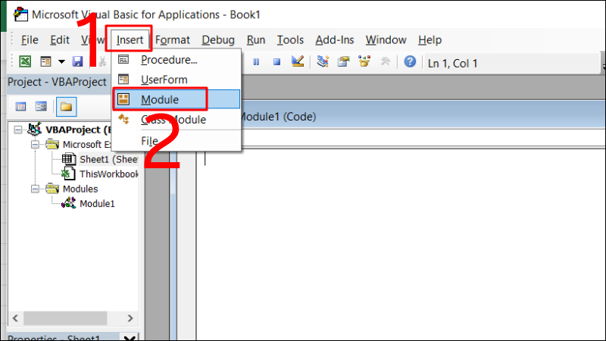Viewport: 606px width, 341px height.
Task: Open the File menu
Action: [30, 40]
